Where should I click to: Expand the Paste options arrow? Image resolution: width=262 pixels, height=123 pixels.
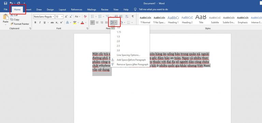(x=5, y=24)
